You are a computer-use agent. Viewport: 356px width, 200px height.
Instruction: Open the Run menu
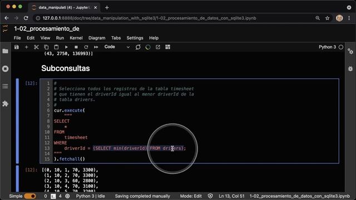click(60, 38)
